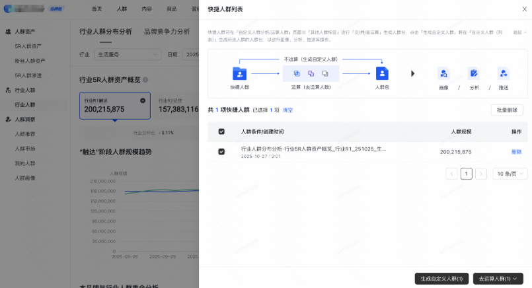Click the plus icon on 行业R1触达 card

(x=143, y=100)
